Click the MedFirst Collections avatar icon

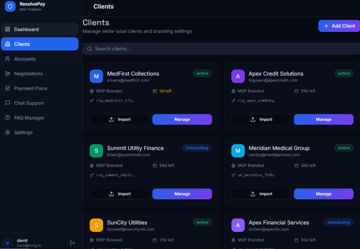click(x=96, y=77)
